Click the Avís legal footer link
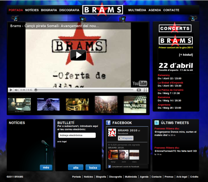Screen dimensions: 208x182 point(182,177)
